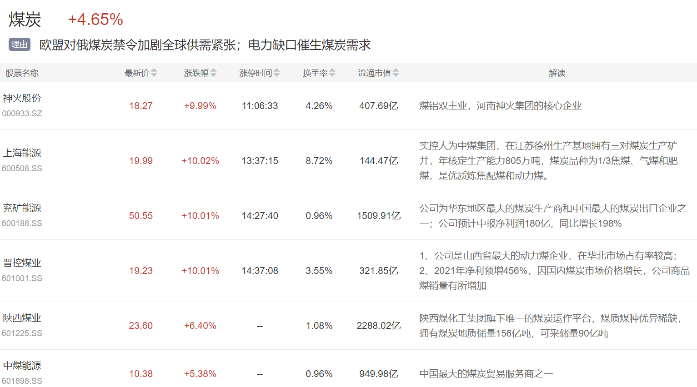Open 兖矿能源 stock page
697x387 pixels.
(x=22, y=208)
